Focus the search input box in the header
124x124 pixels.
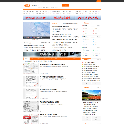click(x=50, y=5)
